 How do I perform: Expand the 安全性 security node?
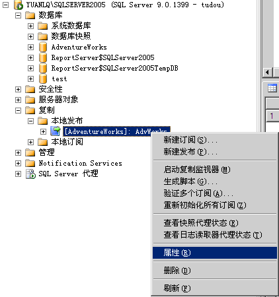tap(18, 89)
